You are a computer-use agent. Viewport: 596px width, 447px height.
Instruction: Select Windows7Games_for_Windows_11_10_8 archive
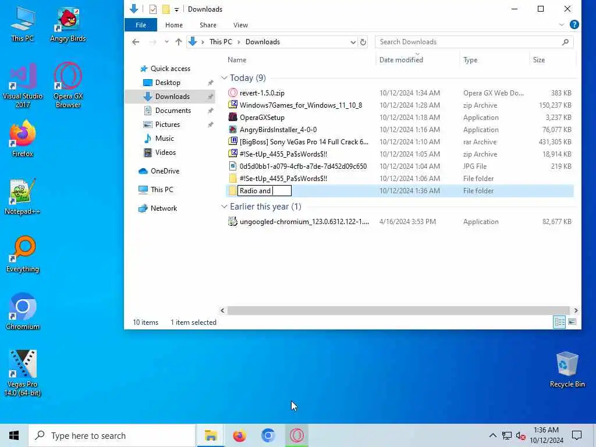(301, 105)
